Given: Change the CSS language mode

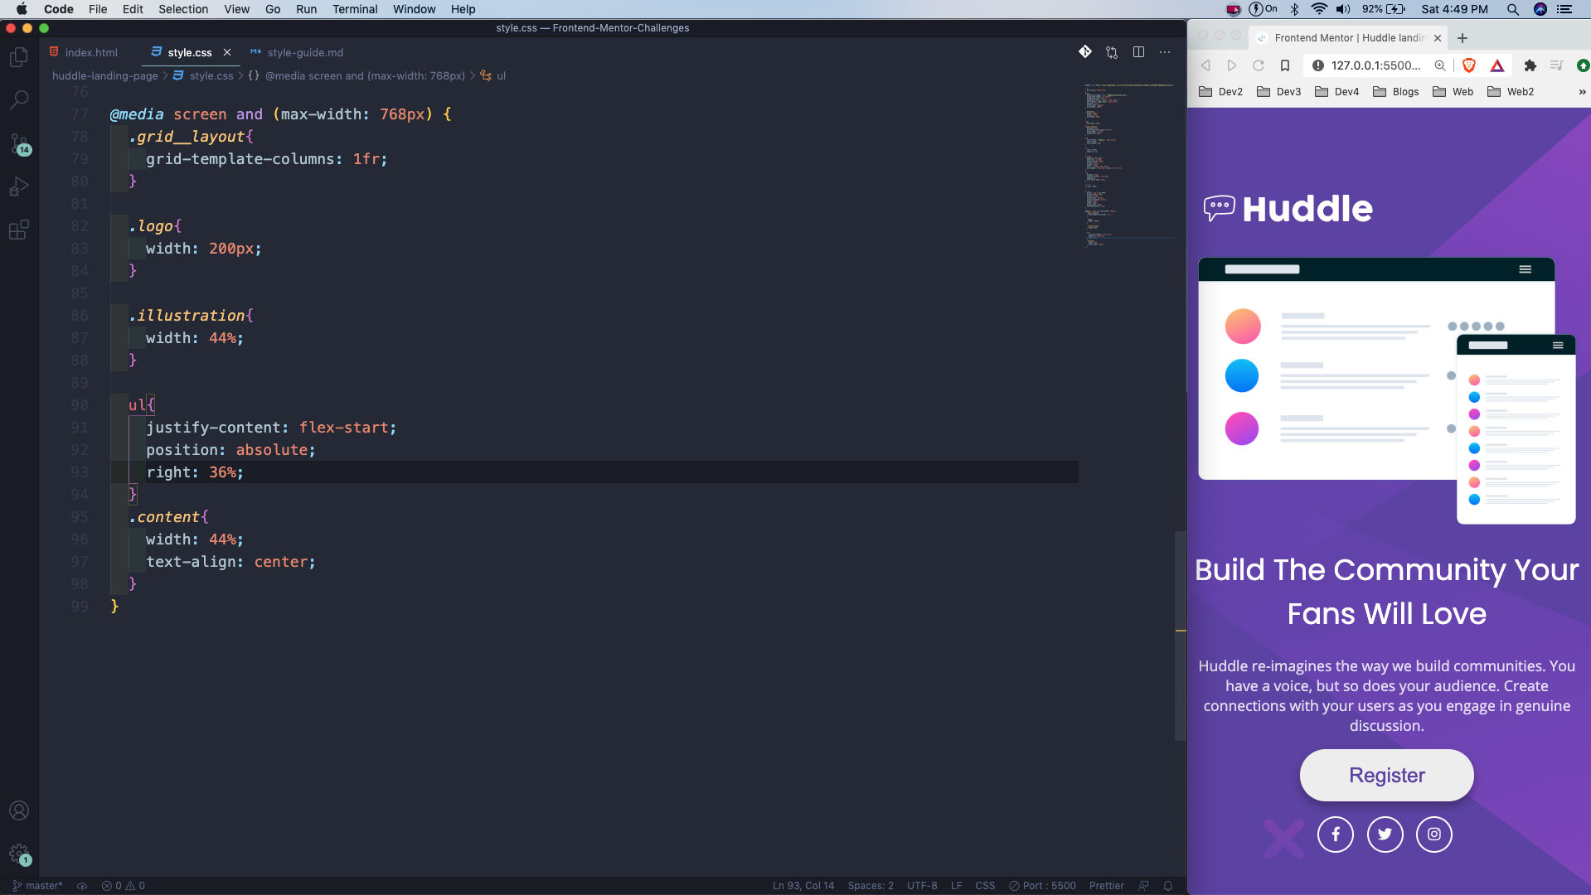Looking at the screenshot, I should click(x=985, y=885).
